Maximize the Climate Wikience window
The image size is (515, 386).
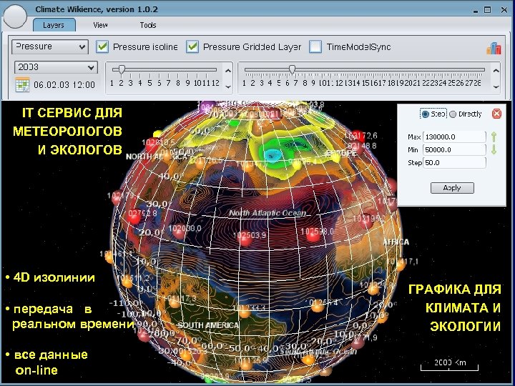click(x=488, y=10)
